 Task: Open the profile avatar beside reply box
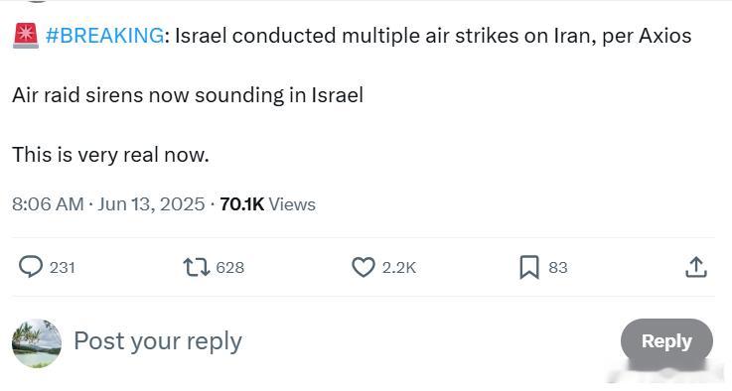point(37,343)
